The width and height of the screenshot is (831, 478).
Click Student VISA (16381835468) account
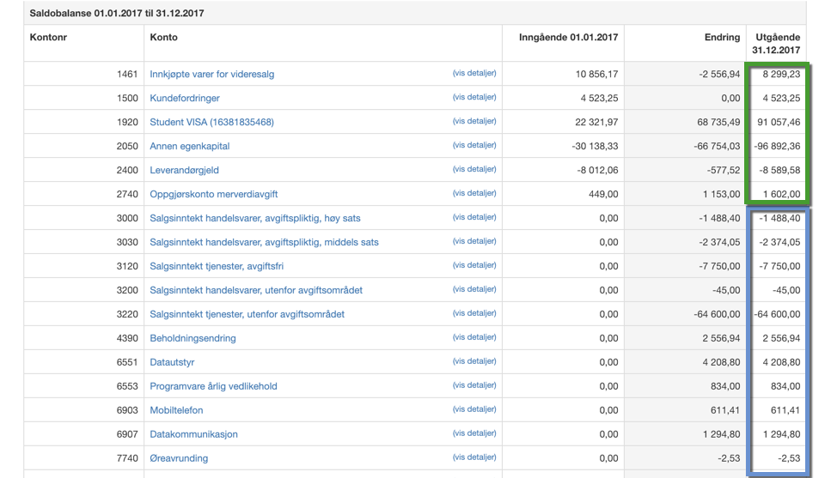pos(212,122)
